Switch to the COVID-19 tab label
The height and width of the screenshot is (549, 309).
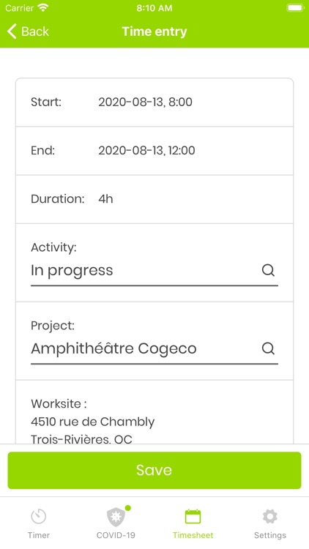pos(116,535)
